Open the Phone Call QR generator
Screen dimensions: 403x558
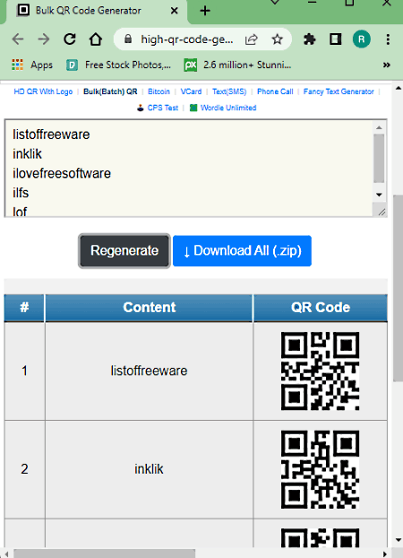[x=275, y=92]
